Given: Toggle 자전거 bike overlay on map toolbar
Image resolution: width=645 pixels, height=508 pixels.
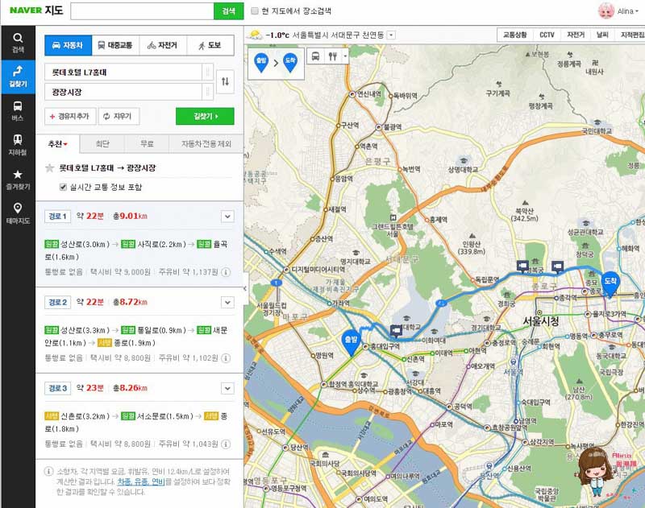Looking at the screenshot, I should click(x=576, y=35).
